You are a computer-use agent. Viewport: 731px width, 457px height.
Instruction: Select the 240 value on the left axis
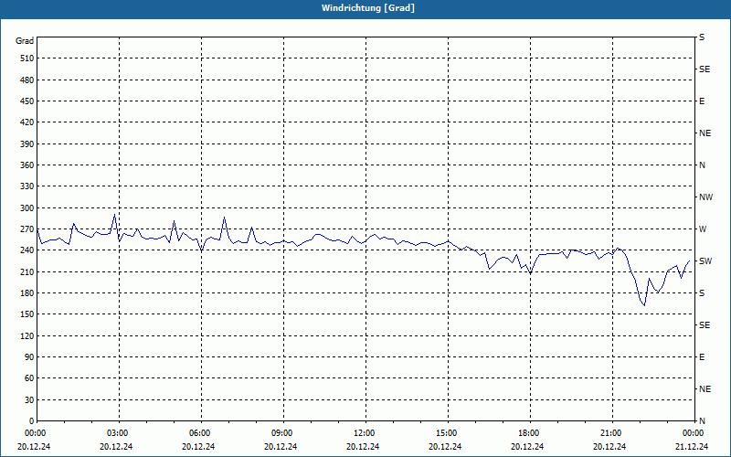[27, 250]
